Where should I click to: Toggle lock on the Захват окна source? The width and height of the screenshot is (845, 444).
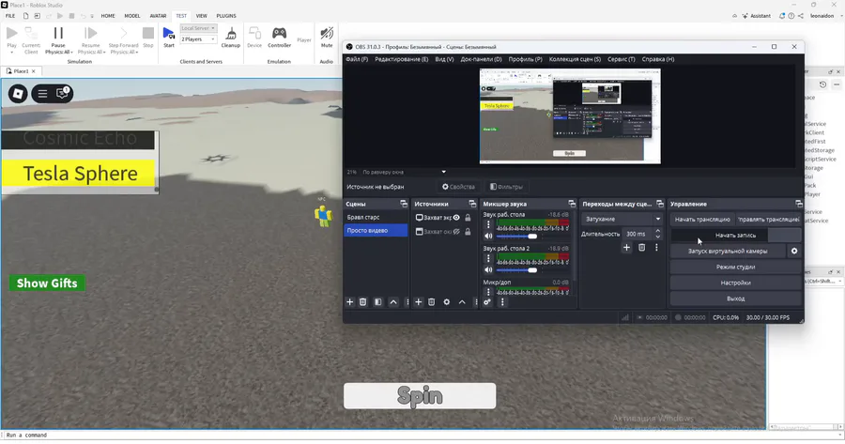point(468,232)
